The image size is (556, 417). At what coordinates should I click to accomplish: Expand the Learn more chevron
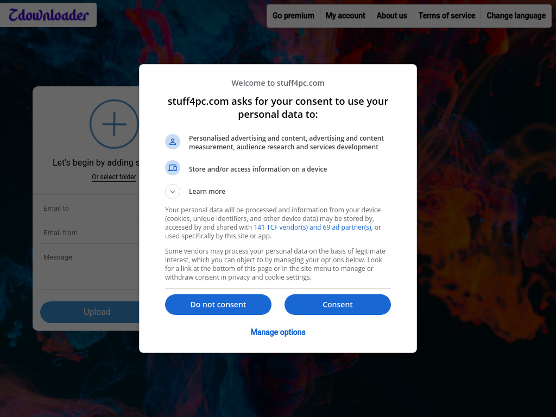(173, 192)
